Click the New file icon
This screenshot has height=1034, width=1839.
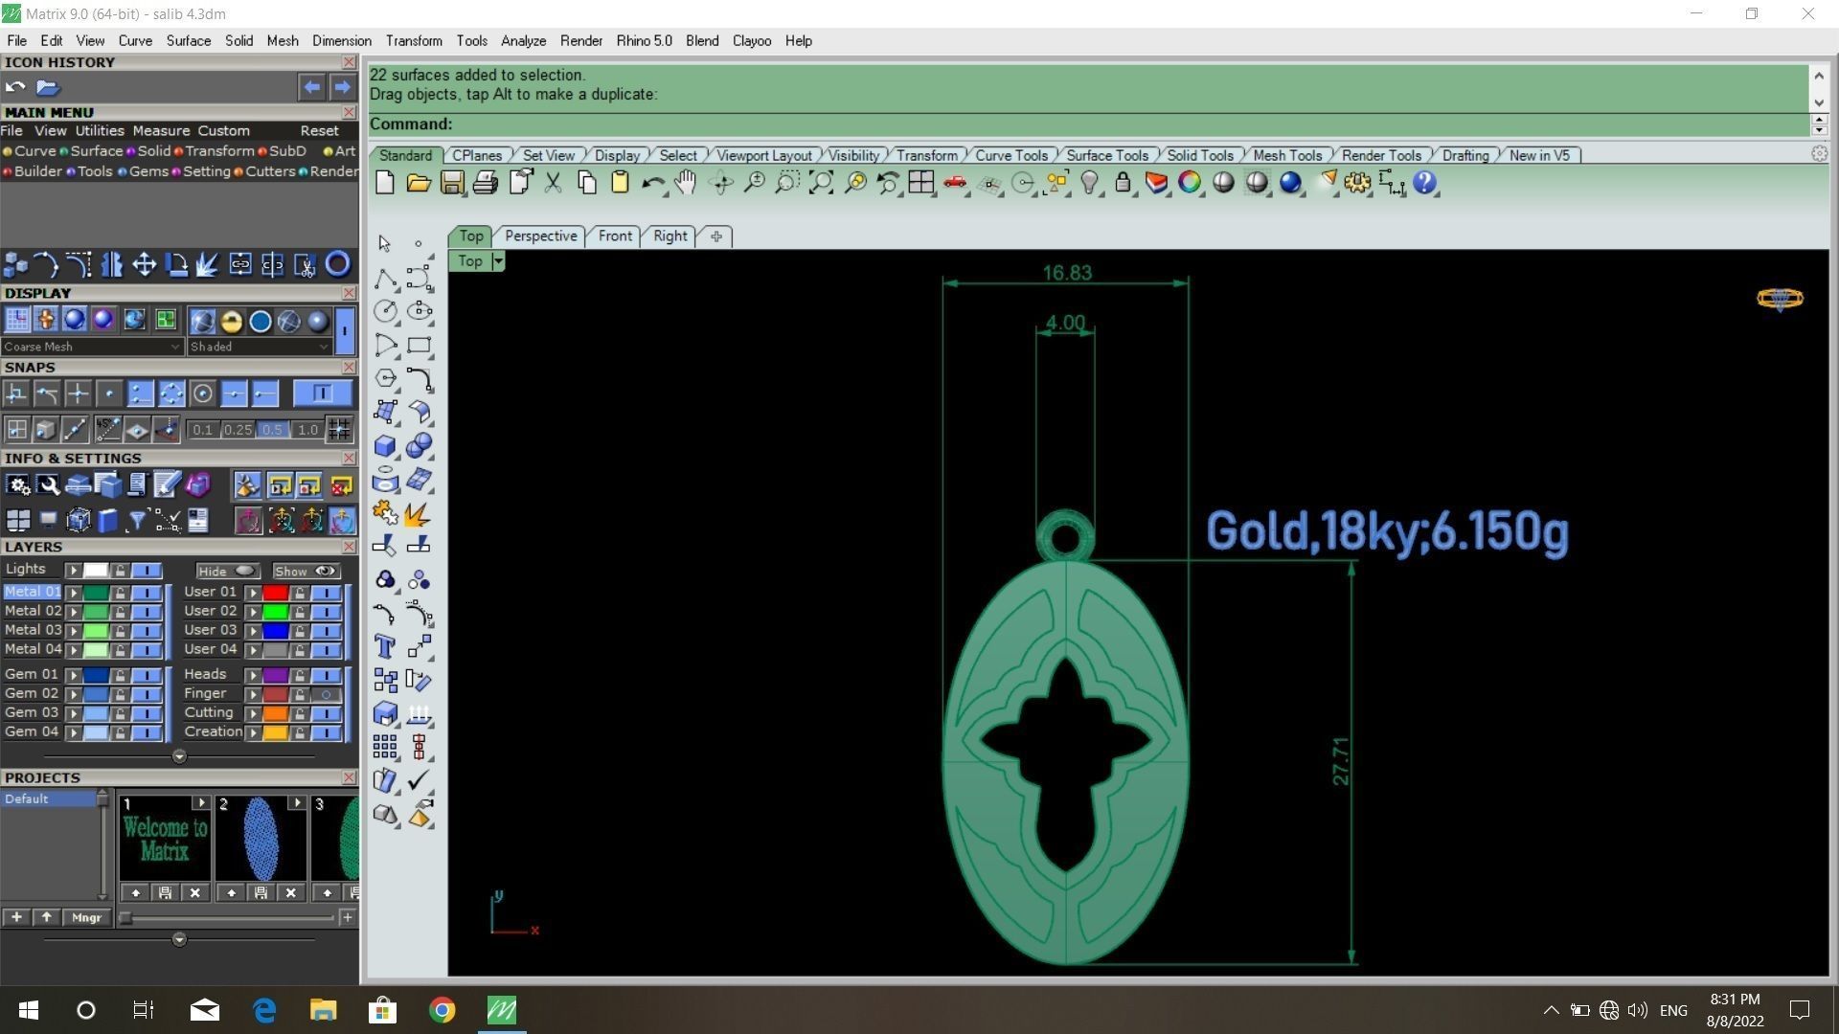coord(385,183)
